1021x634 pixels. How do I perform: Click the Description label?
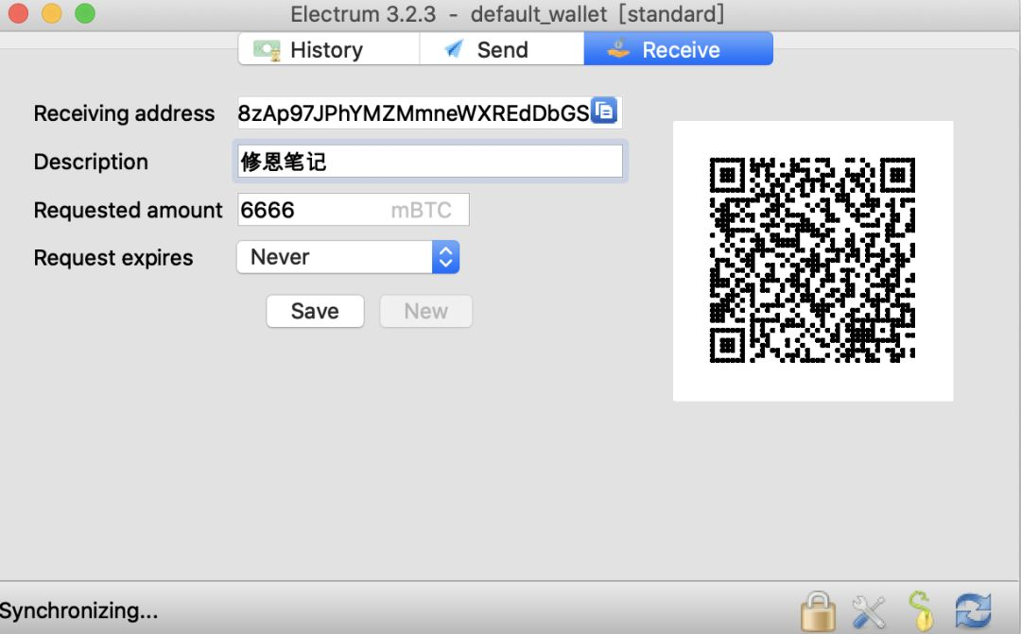pyautogui.click(x=91, y=162)
